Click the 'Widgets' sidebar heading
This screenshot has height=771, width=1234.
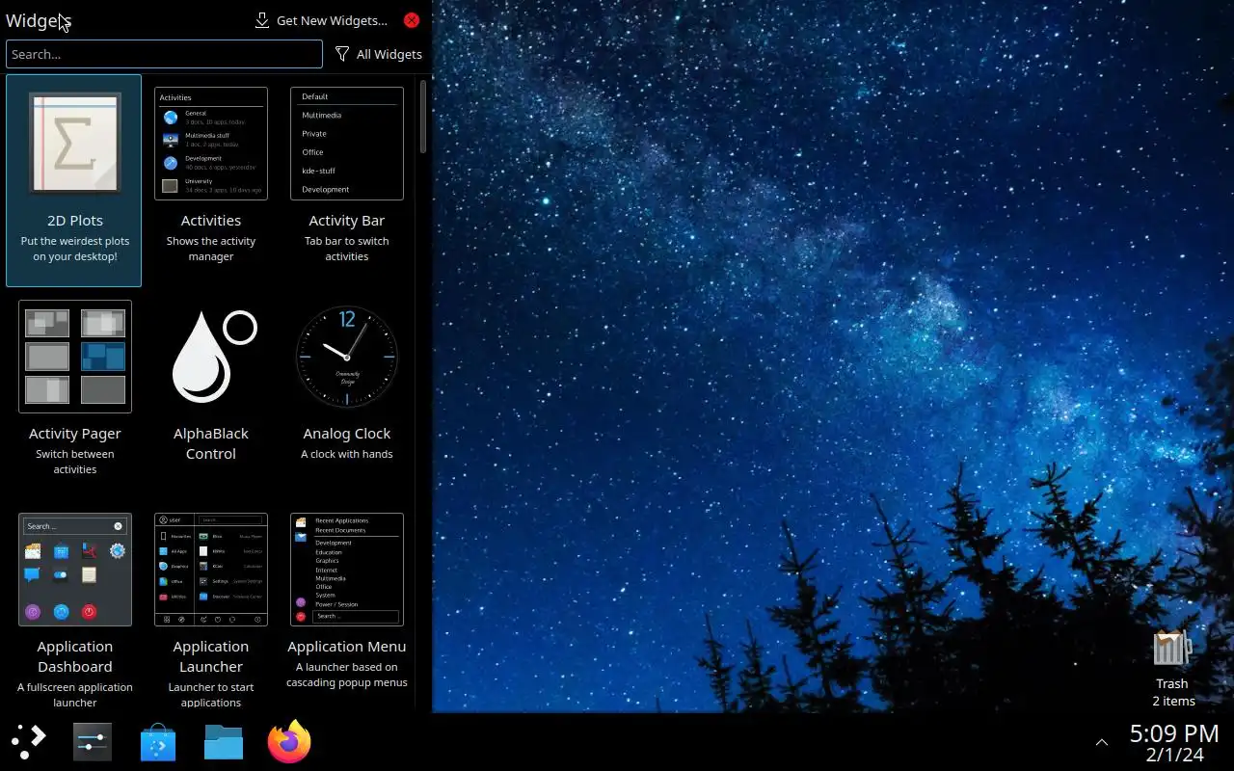(39, 20)
